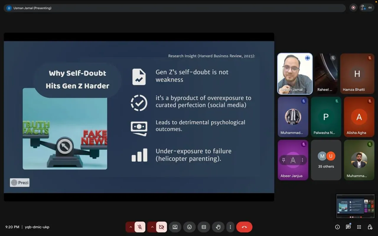Screen dimensions: 378x236
Task: Raise hand using the hand icon
Action: 218,227
